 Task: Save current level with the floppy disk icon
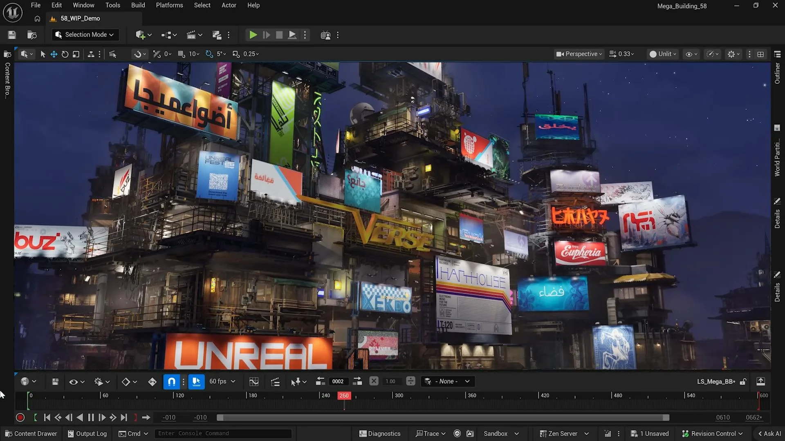pos(12,35)
